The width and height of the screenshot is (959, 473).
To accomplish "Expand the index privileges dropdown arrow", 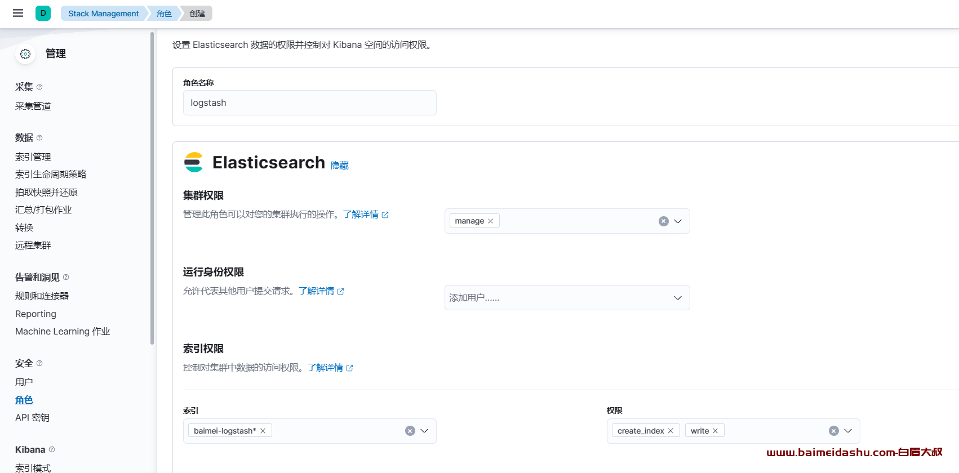I will point(848,431).
